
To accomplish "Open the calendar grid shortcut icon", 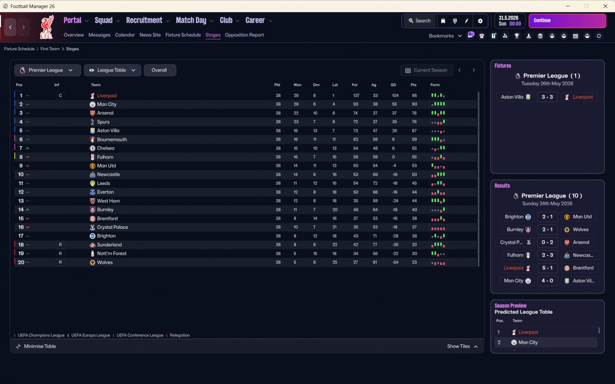I will (576, 36).
